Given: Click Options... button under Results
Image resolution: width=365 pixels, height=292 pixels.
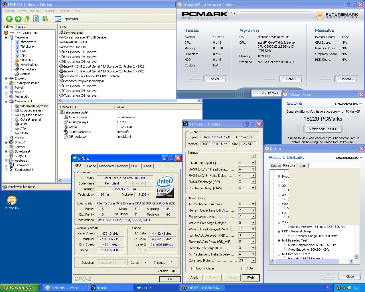Looking at the screenshot, I should (347, 79).
